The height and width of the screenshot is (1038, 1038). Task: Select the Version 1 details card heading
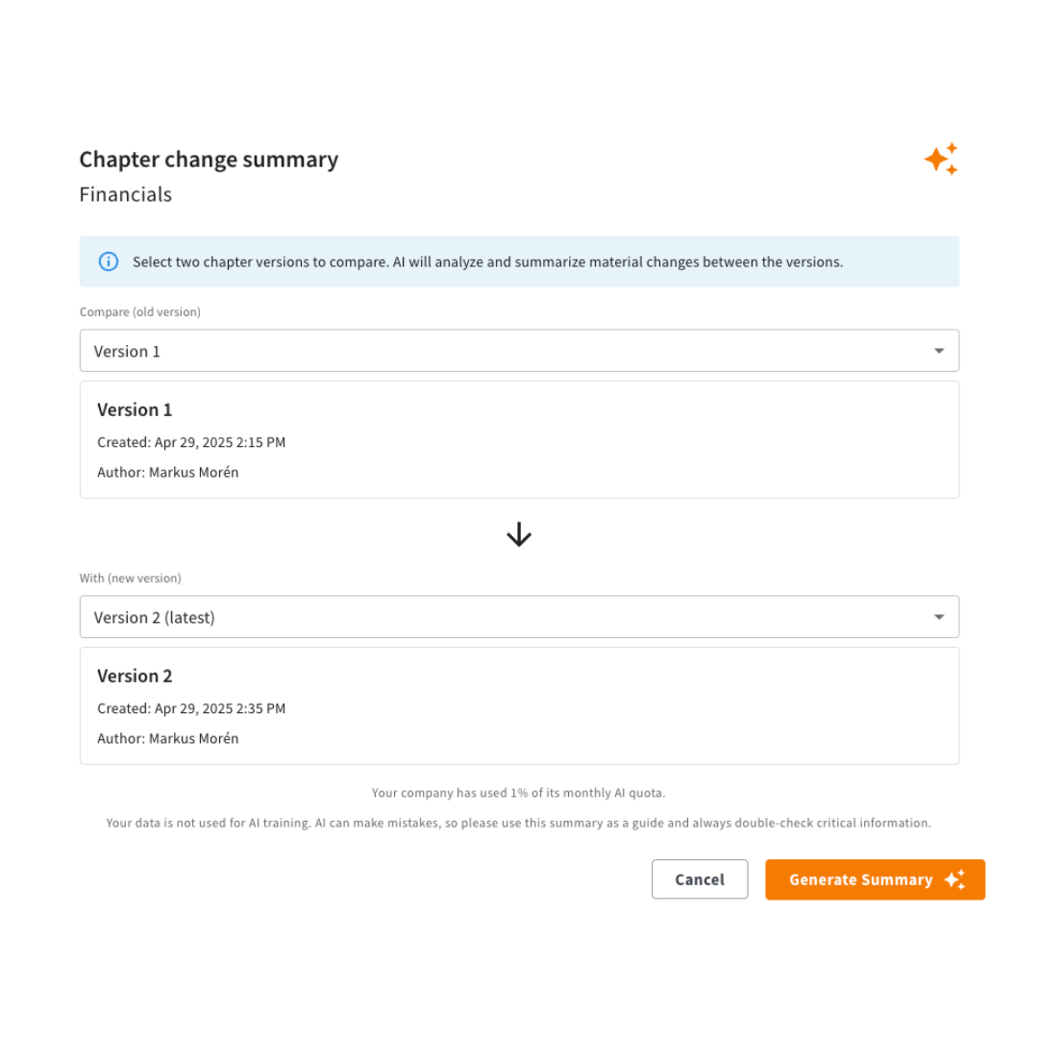[x=135, y=409]
